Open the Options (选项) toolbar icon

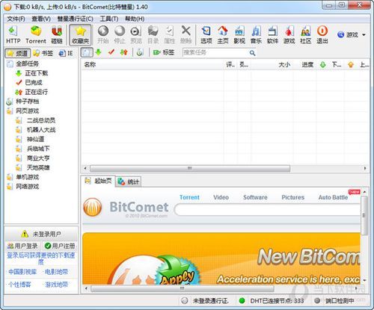pyautogui.click(x=206, y=35)
